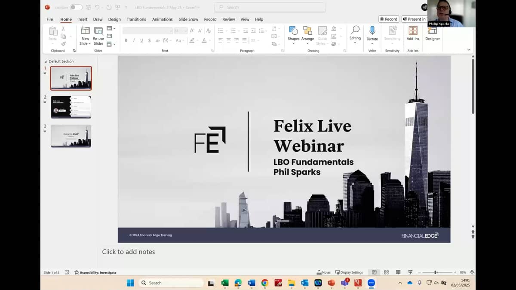This screenshot has height=290, width=516.
Task: Select Normal view icon in status bar
Action: [374, 272]
